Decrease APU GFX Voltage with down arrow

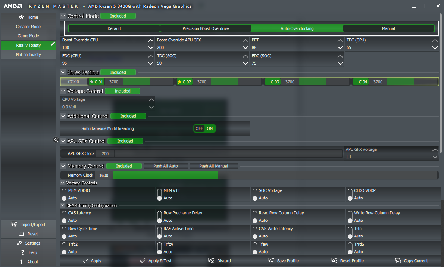point(435,157)
